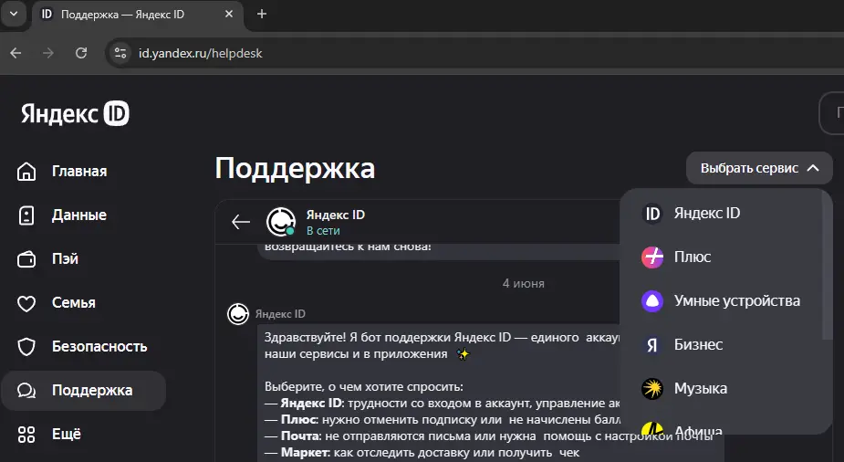Click the Yandex ID logo
Image resolution: width=844 pixels, height=462 pixels.
pyautogui.click(x=75, y=113)
